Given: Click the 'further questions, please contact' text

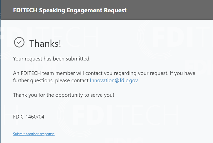Looking at the screenshot, I should coord(51,80).
